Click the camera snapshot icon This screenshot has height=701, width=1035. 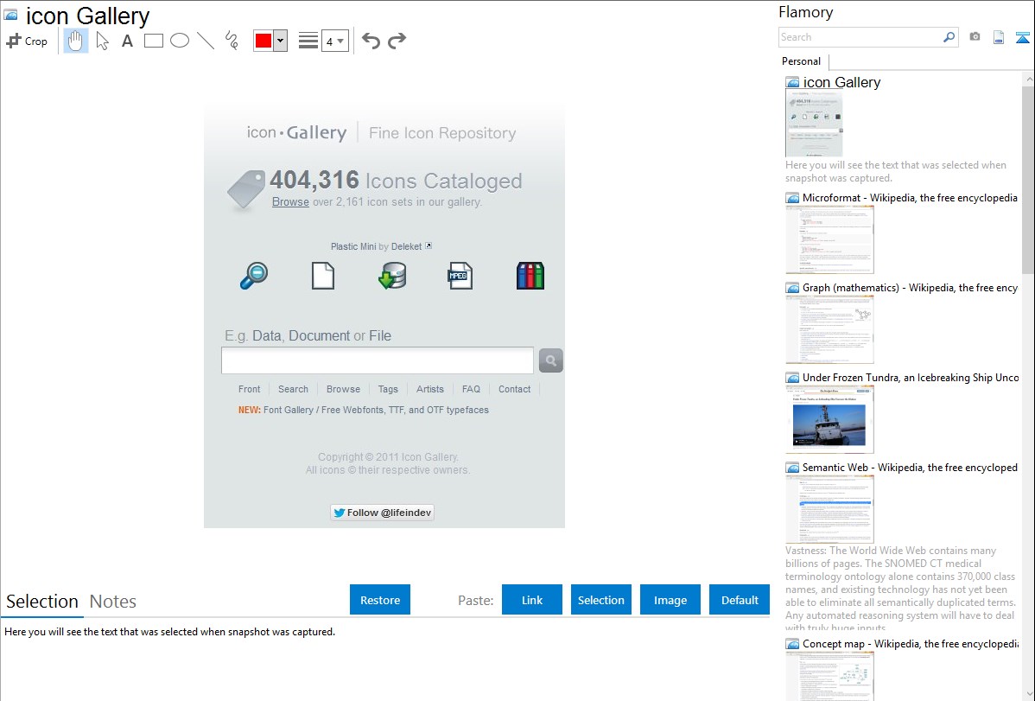975,37
